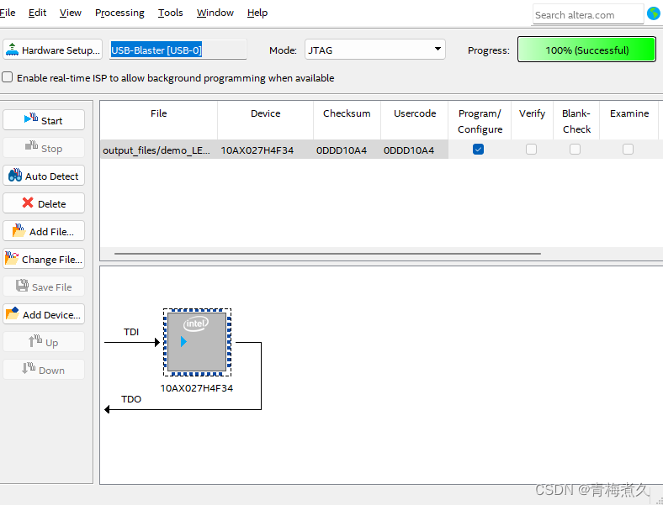The width and height of the screenshot is (663, 505).
Task: Click the Add File folder icon
Action: click(19, 230)
